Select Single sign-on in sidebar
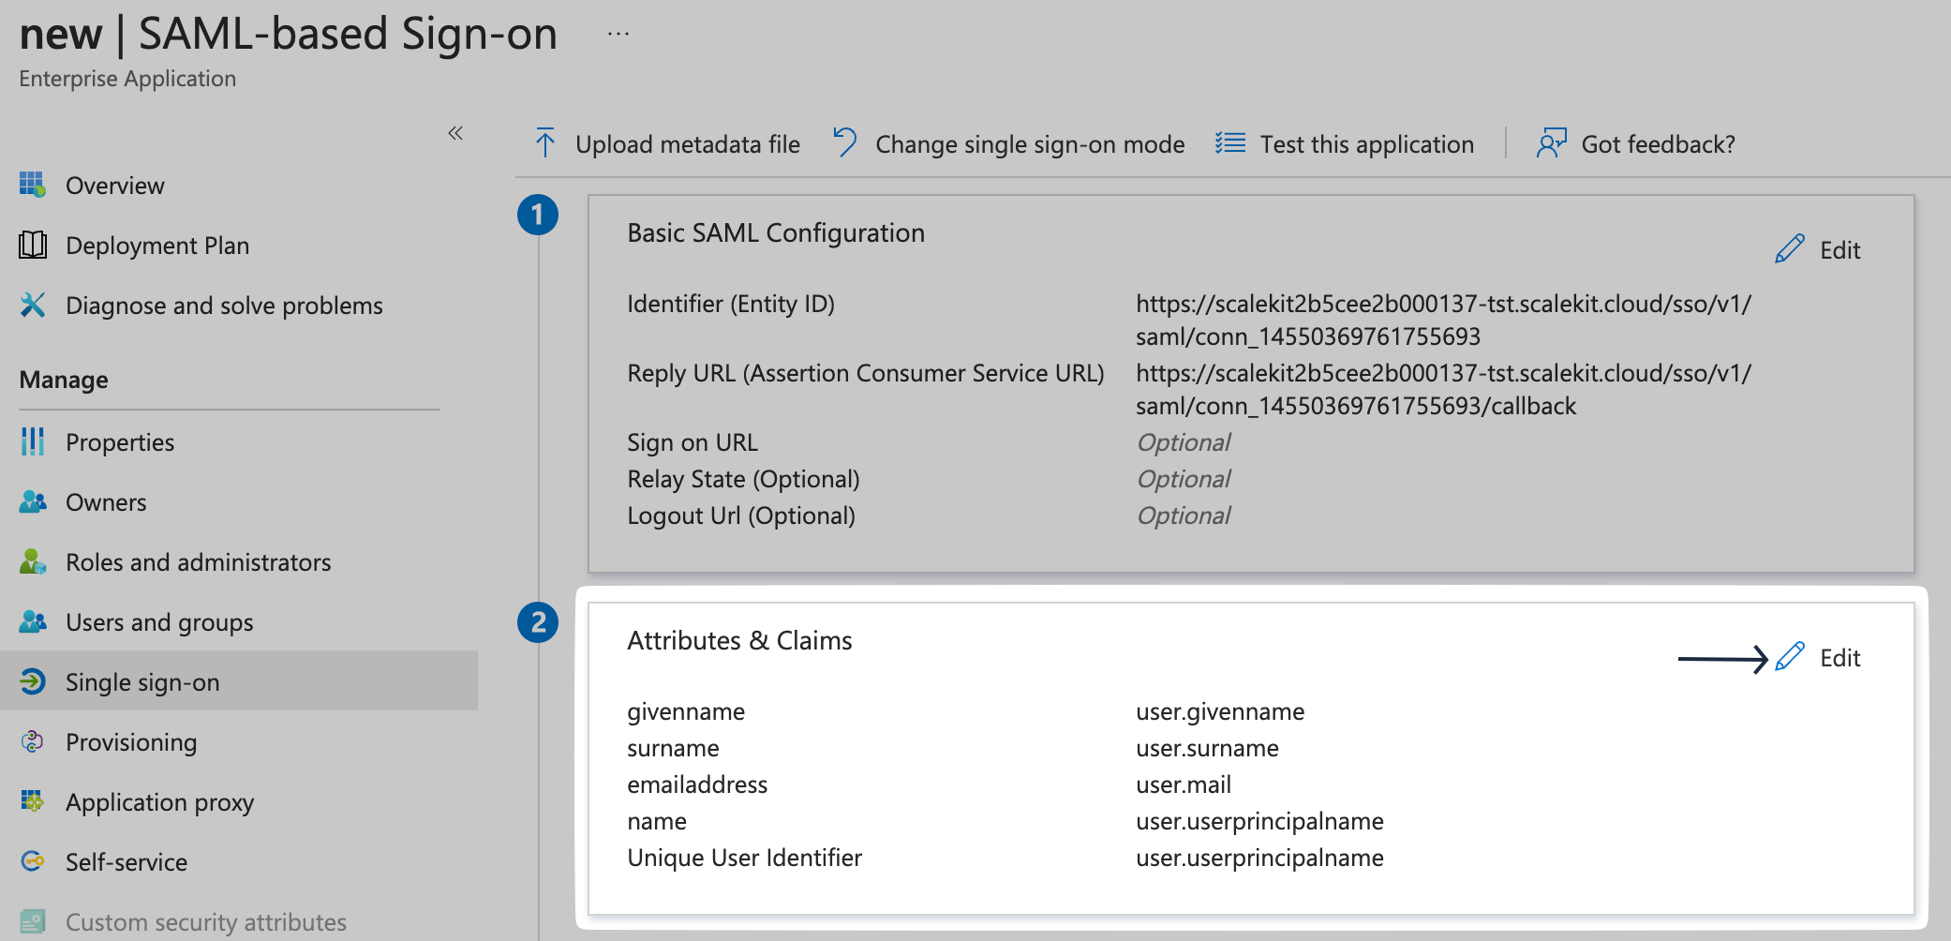Image resolution: width=1951 pixels, height=941 pixels. pyautogui.click(x=142, y=682)
